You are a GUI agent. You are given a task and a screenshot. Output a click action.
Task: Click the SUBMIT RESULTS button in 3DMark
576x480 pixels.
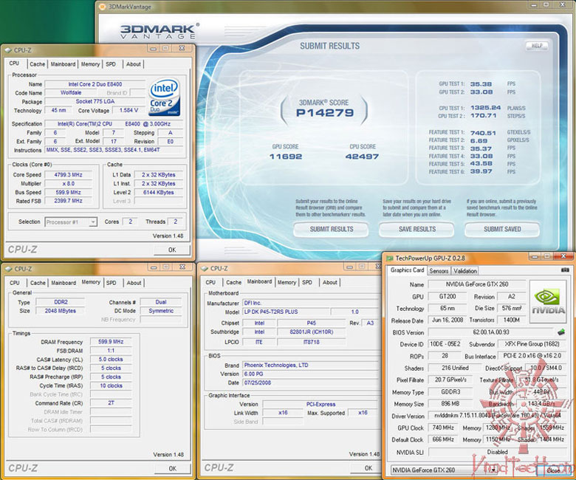332,229
